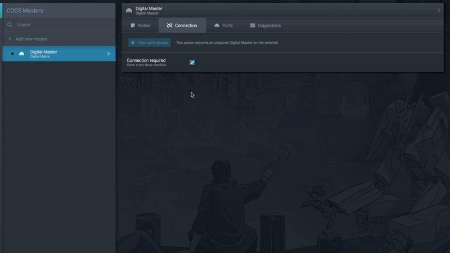This screenshot has height=253, width=450.
Task: Open the three-dot options menu
Action: (x=439, y=11)
